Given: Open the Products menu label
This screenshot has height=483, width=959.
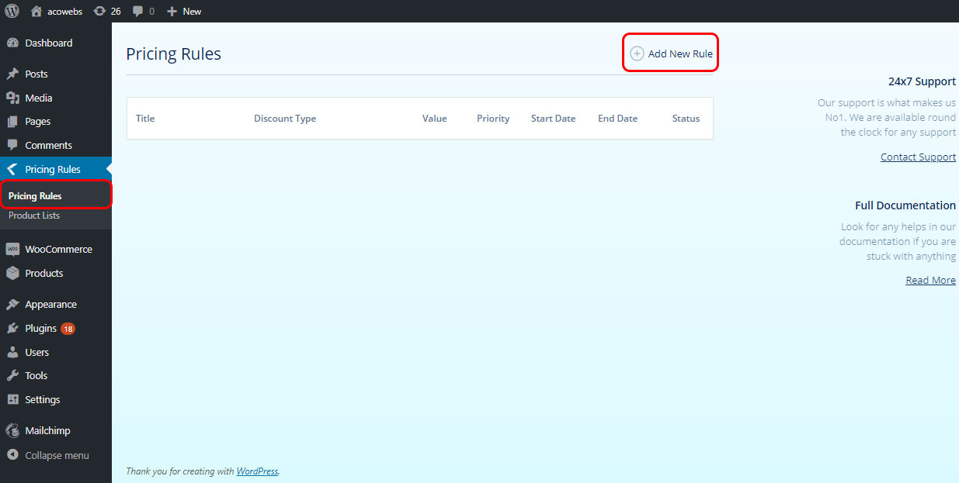Looking at the screenshot, I should (44, 273).
